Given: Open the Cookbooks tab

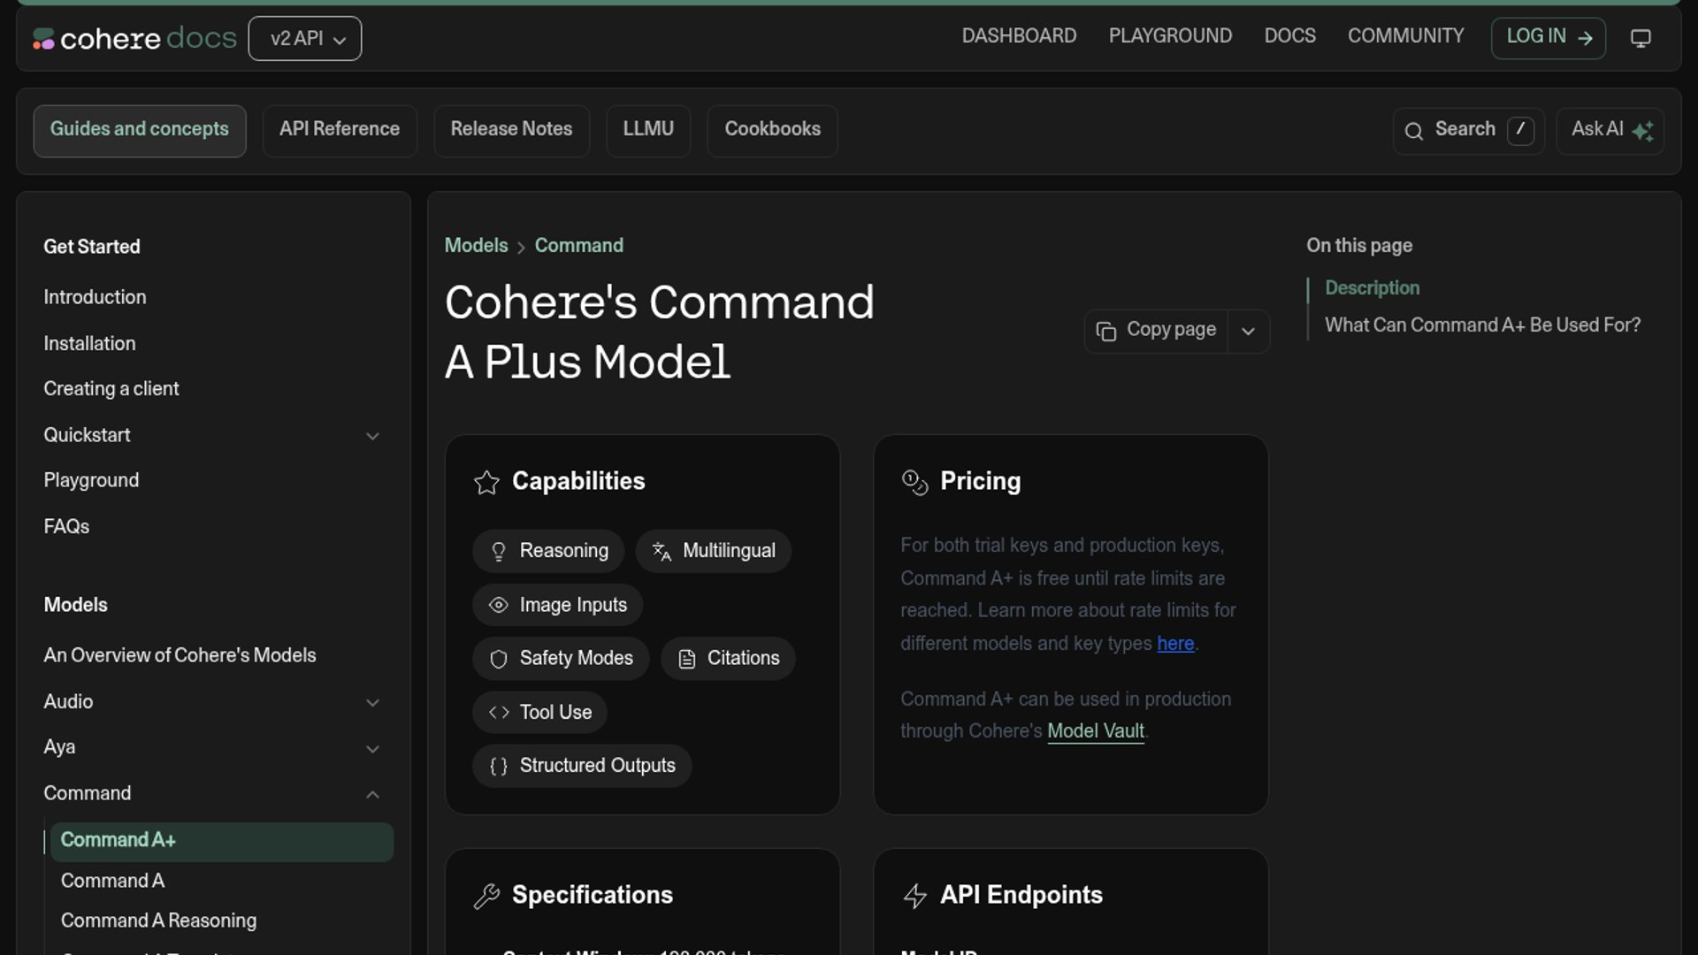Looking at the screenshot, I should click(773, 131).
